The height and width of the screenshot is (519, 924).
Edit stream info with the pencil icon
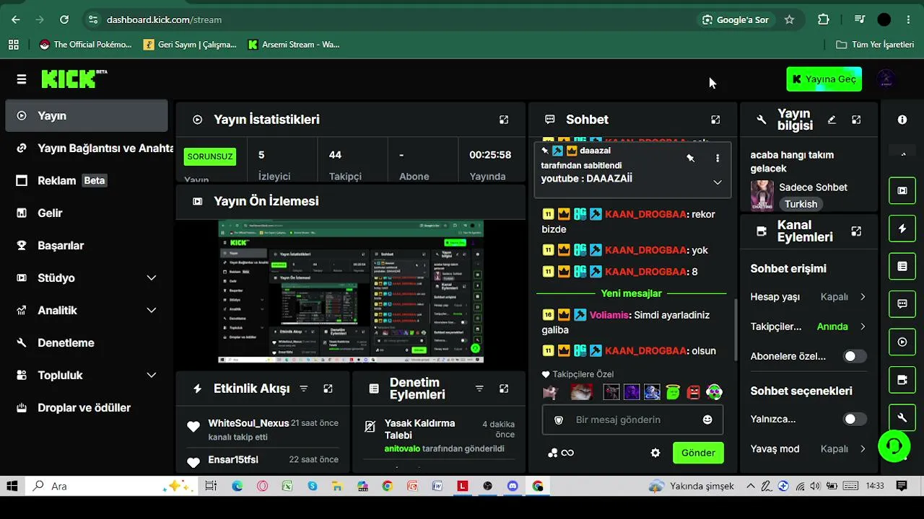(832, 120)
